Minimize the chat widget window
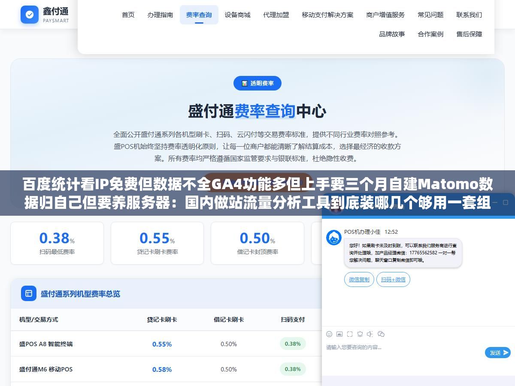Image resolution: width=515 pixels, height=386 pixels. 494,202
